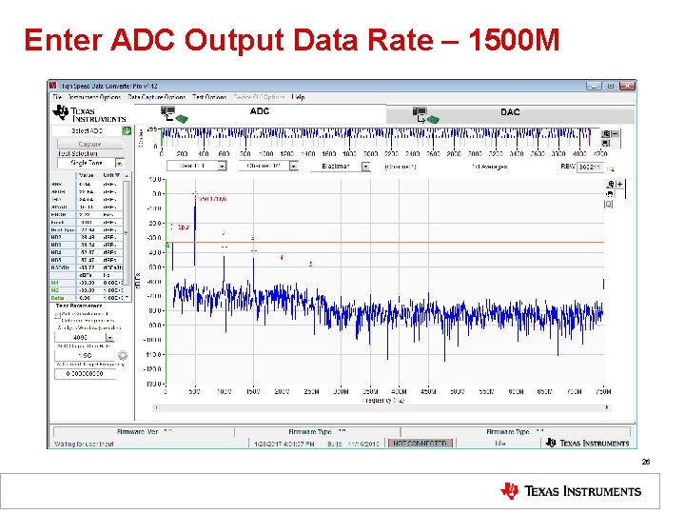Screen dimensions: 685x514
Task: Switch to the ADC tab
Action: tap(260, 113)
